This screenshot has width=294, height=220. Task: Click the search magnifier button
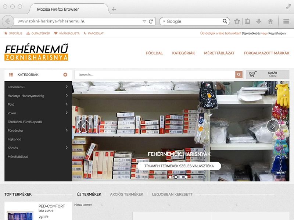239,75
